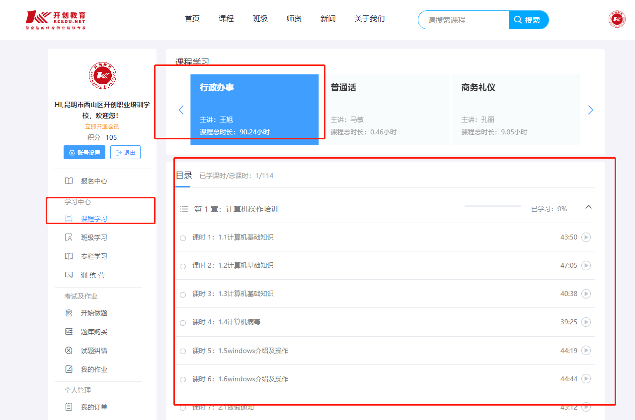The image size is (635, 420).
Task: Switch to the 目录 tab
Action: 184,176
